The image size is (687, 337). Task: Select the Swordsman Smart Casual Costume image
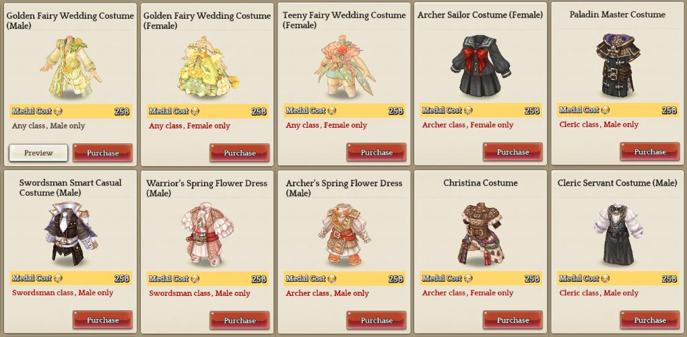[71, 233]
